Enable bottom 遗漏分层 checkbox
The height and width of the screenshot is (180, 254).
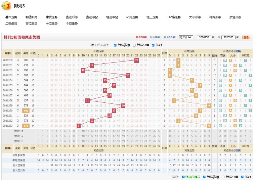tap(223, 177)
